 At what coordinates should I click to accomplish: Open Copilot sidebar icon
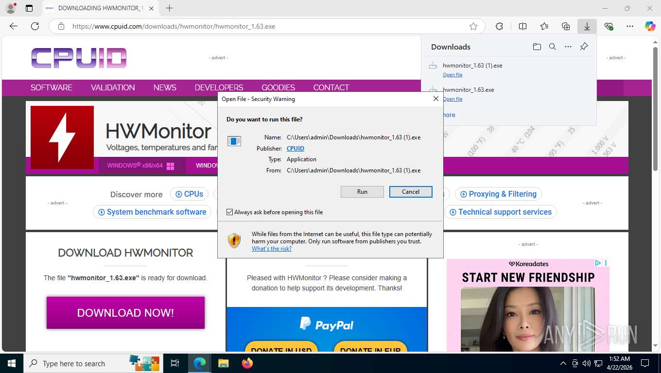pos(650,26)
